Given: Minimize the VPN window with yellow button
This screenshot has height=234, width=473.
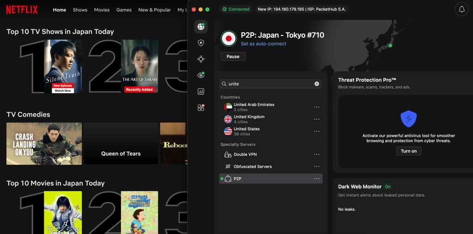Looking at the screenshot, I should tap(200, 9).
